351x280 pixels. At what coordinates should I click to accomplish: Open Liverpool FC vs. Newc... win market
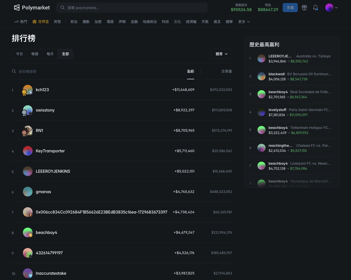310,163
